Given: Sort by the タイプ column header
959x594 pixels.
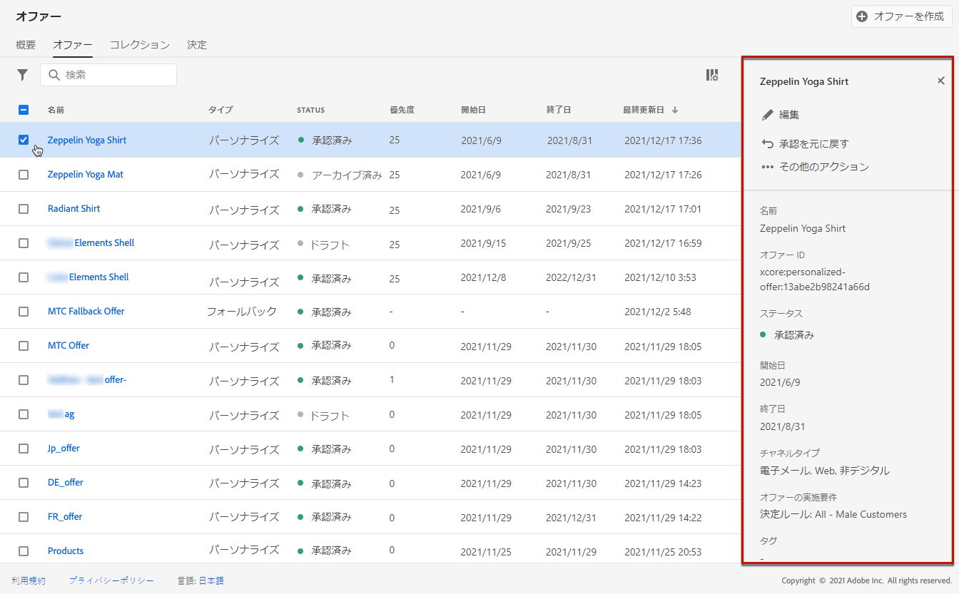Looking at the screenshot, I should click(x=220, y=110).
